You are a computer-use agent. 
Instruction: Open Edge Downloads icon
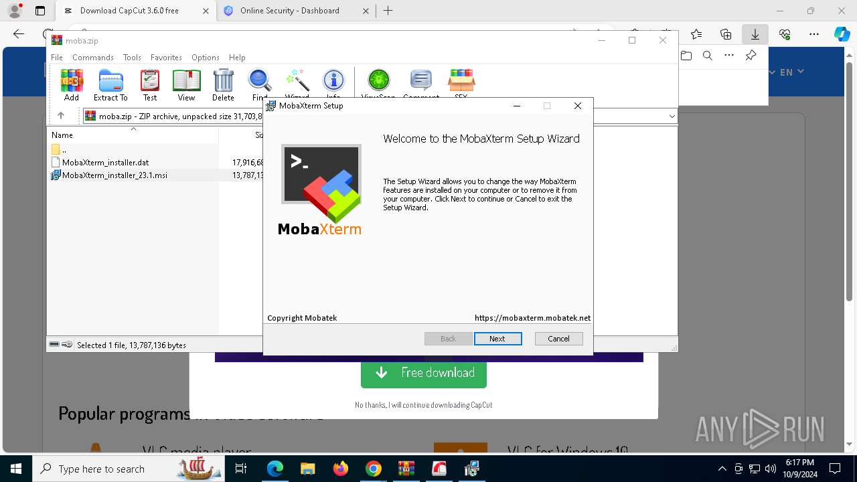tap(755, 34)
